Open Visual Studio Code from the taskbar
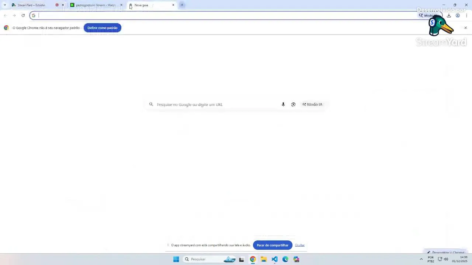Viewport: 472px width, 265px height. (x=275, y=259)
